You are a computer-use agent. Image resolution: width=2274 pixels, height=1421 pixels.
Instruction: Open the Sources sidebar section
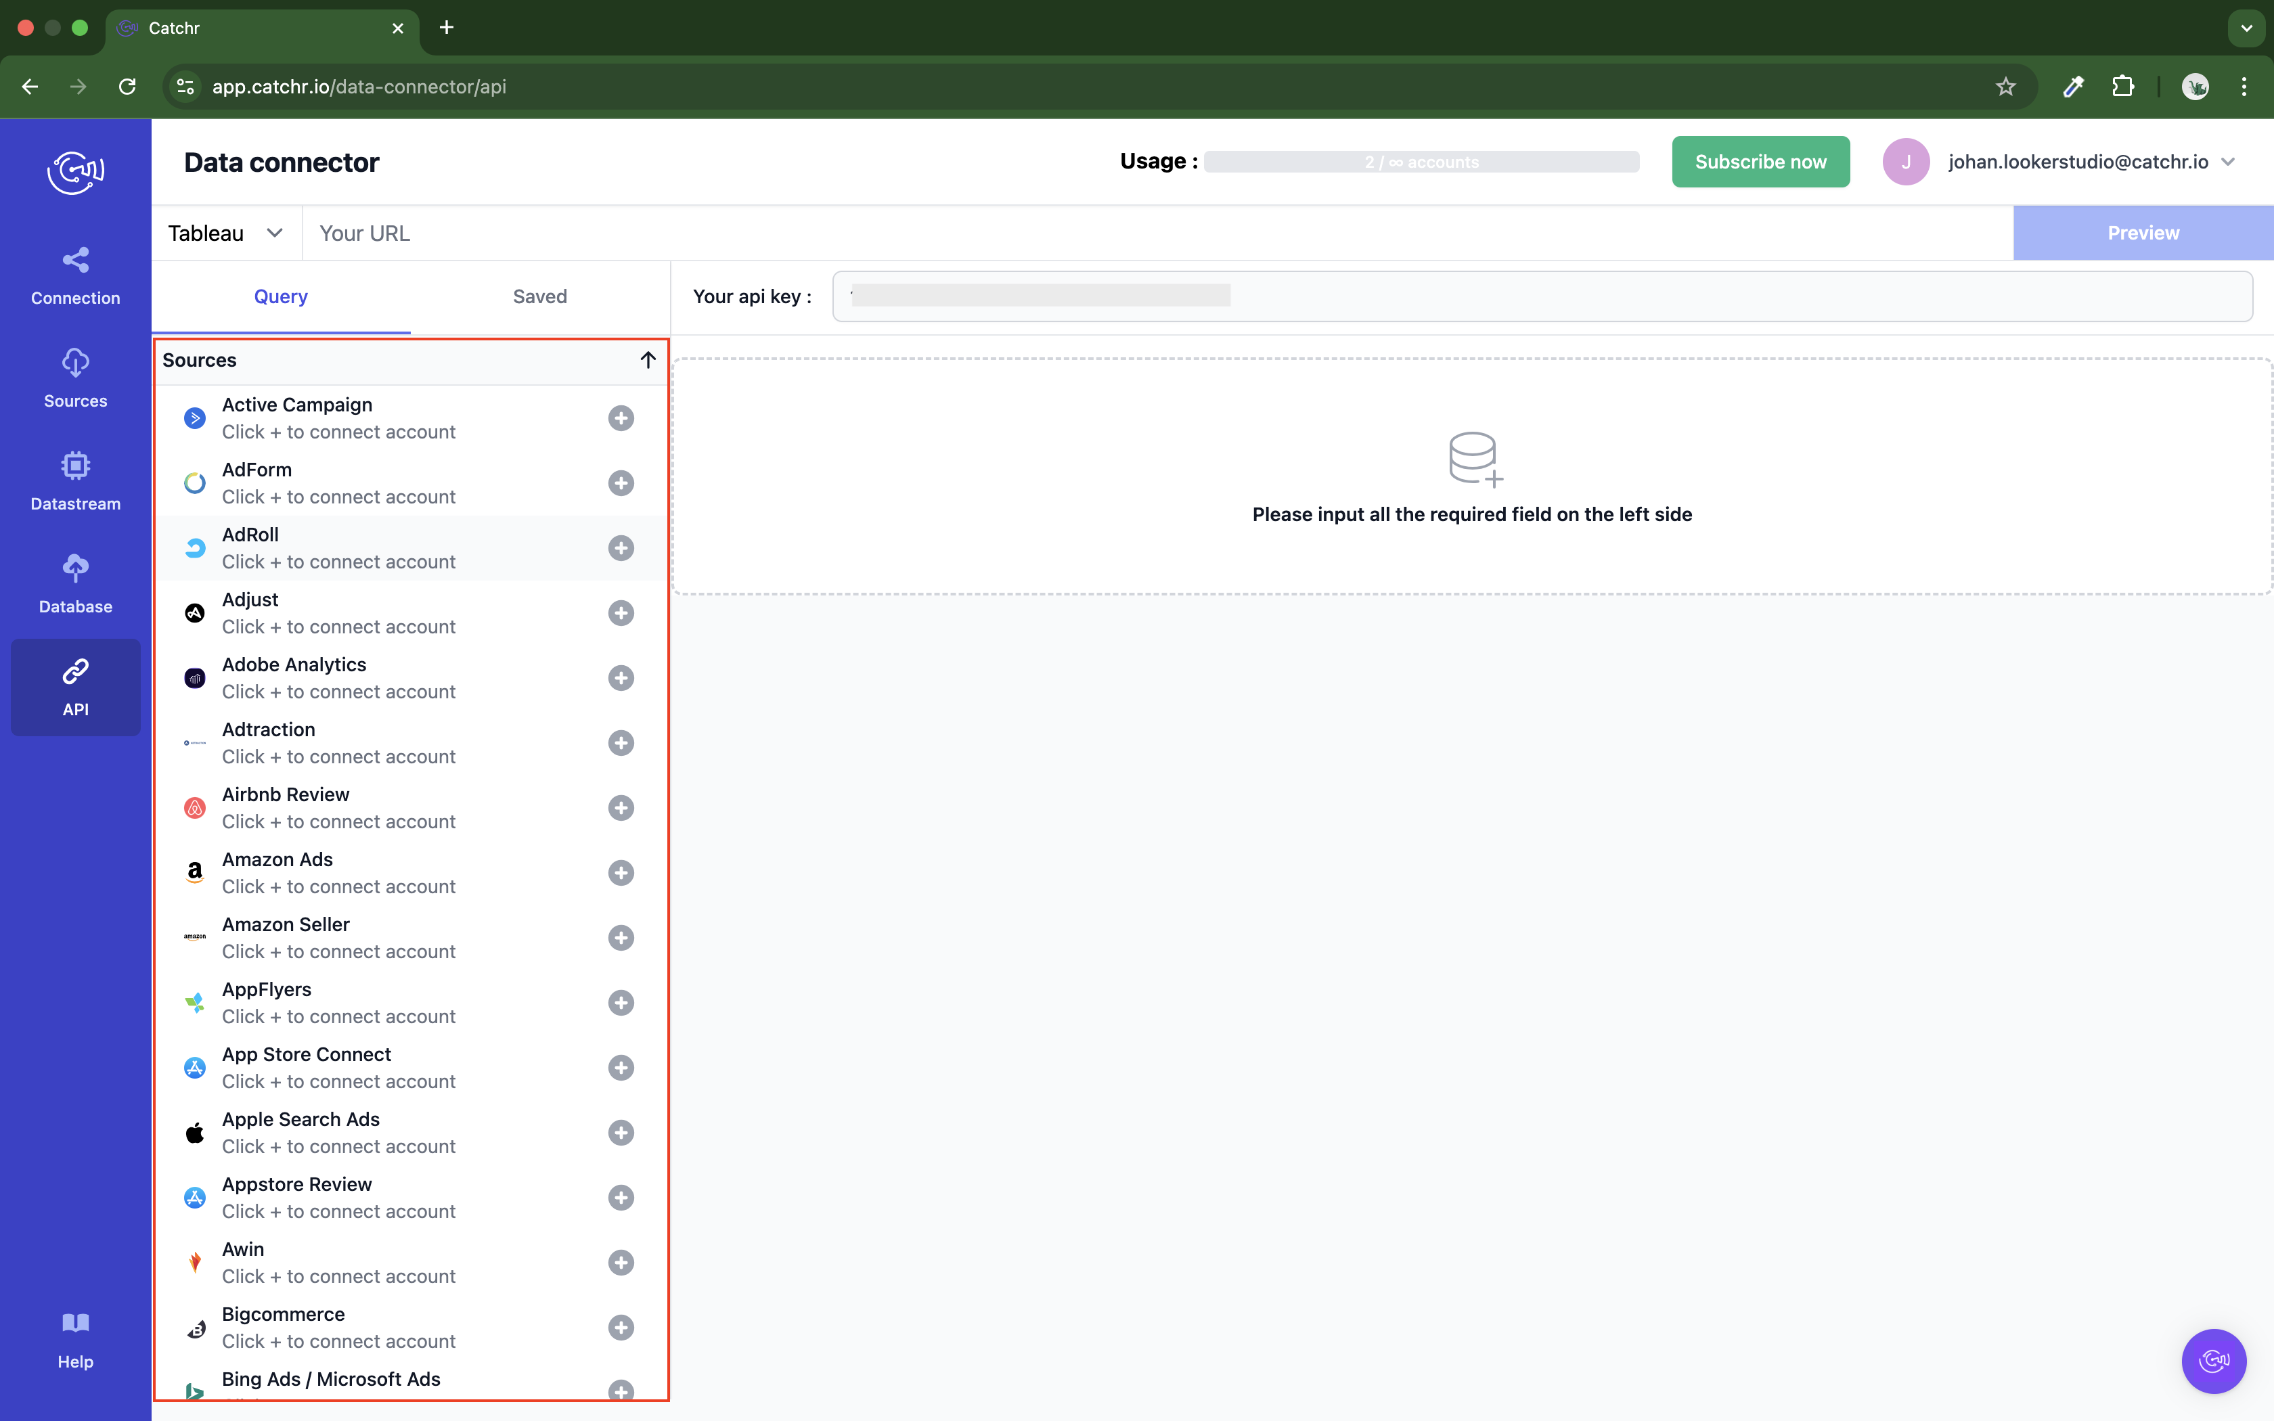coord(75,379)
